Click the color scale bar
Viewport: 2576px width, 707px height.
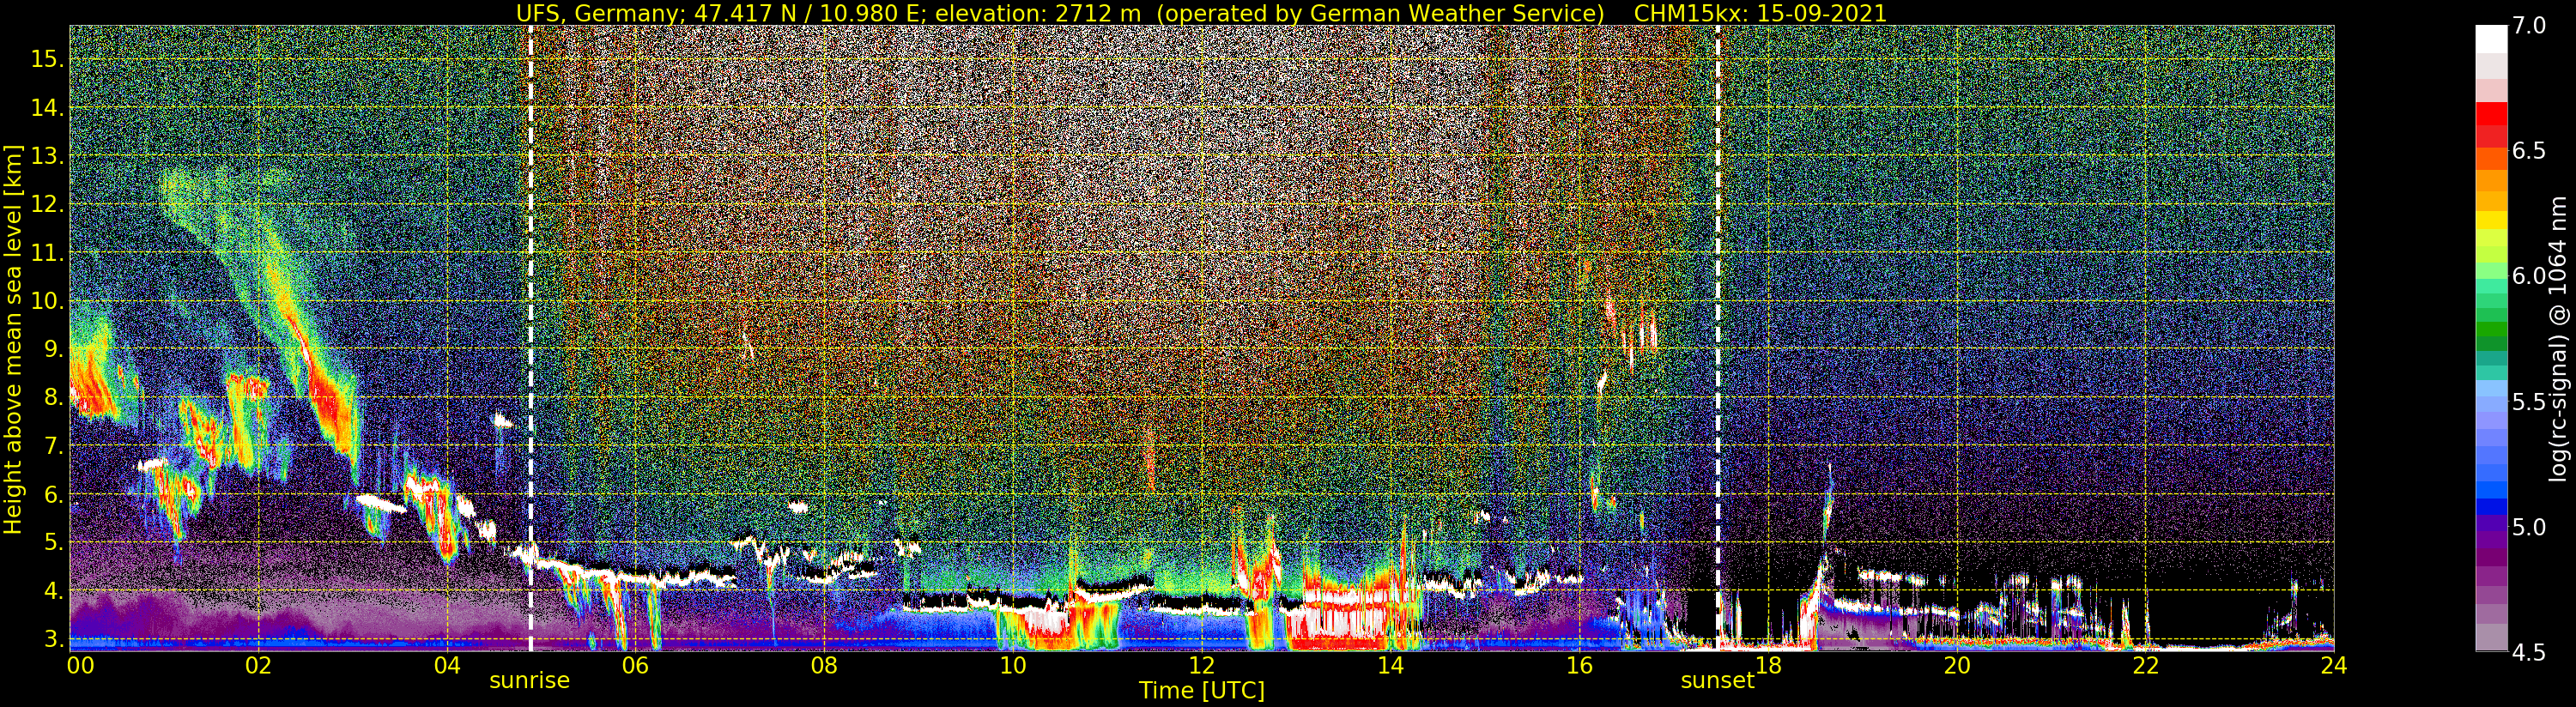click(2491, 338)
